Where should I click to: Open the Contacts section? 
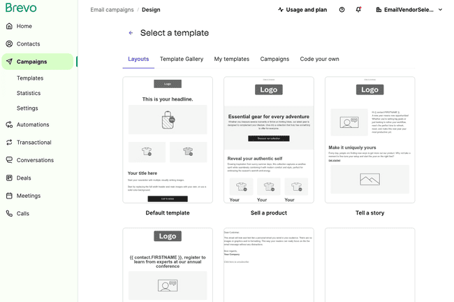[x=28, y=44]
